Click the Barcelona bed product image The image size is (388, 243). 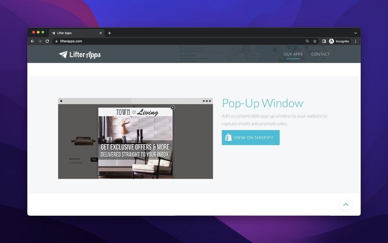click(83, 141)
